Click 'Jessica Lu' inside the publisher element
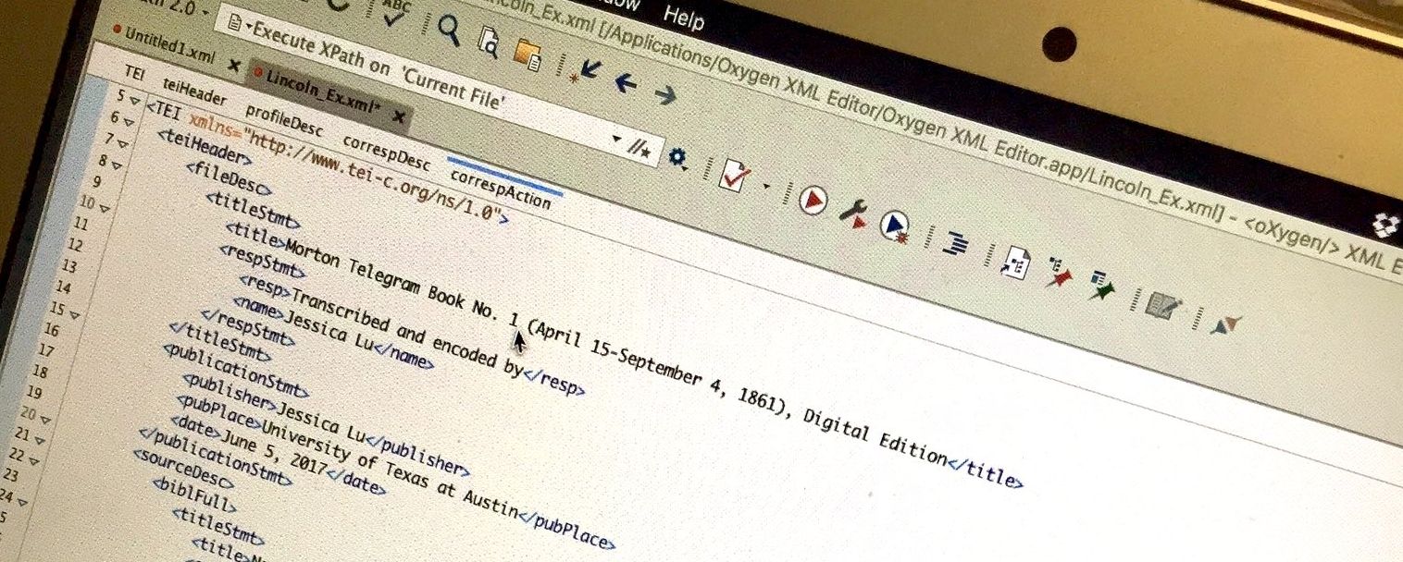 click(x=321, y=423)
